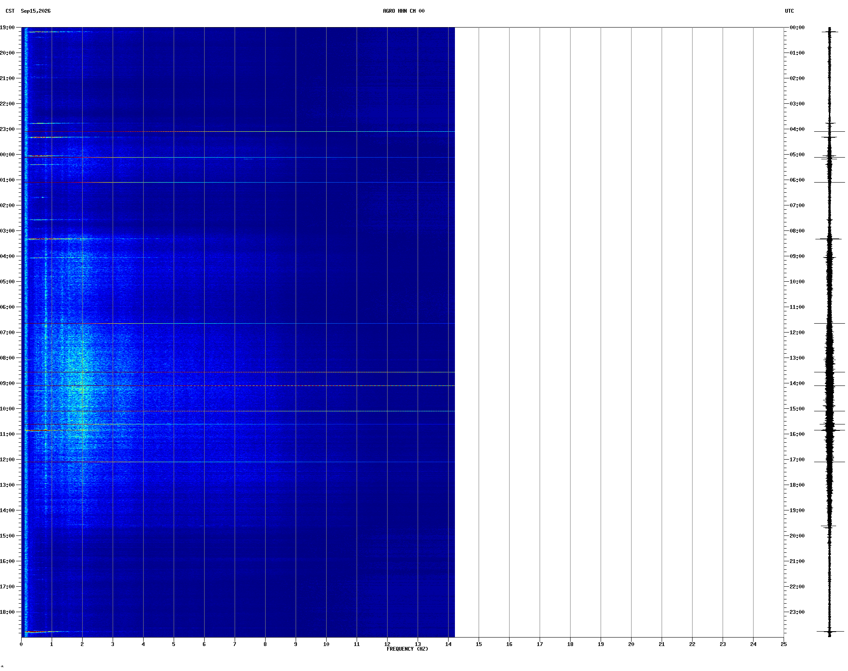Click the FREQUENCY (HZ) axis label
Image resolution: width=848 pixels, height=671 pixels.
tap(407, 649)
